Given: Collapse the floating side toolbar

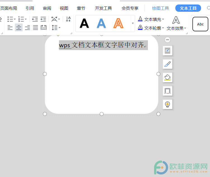Looking at the screenshot, I should [x=167, y=40].
